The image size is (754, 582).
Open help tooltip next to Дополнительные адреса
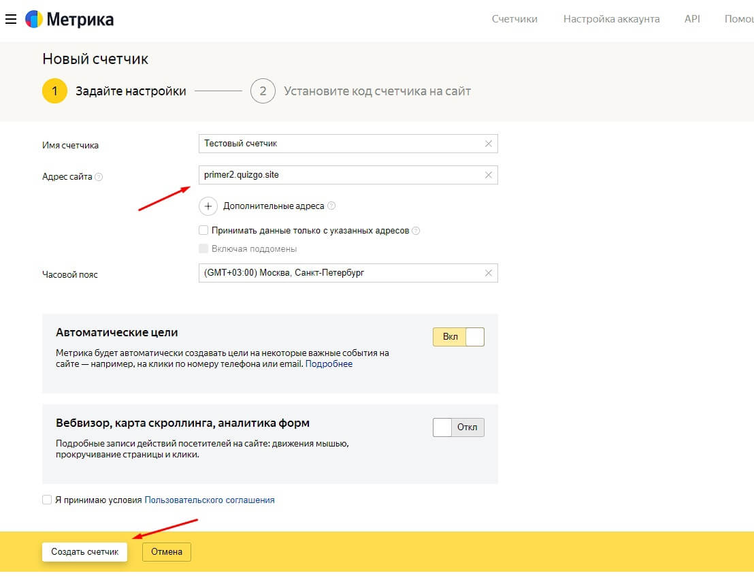[333, 206]
